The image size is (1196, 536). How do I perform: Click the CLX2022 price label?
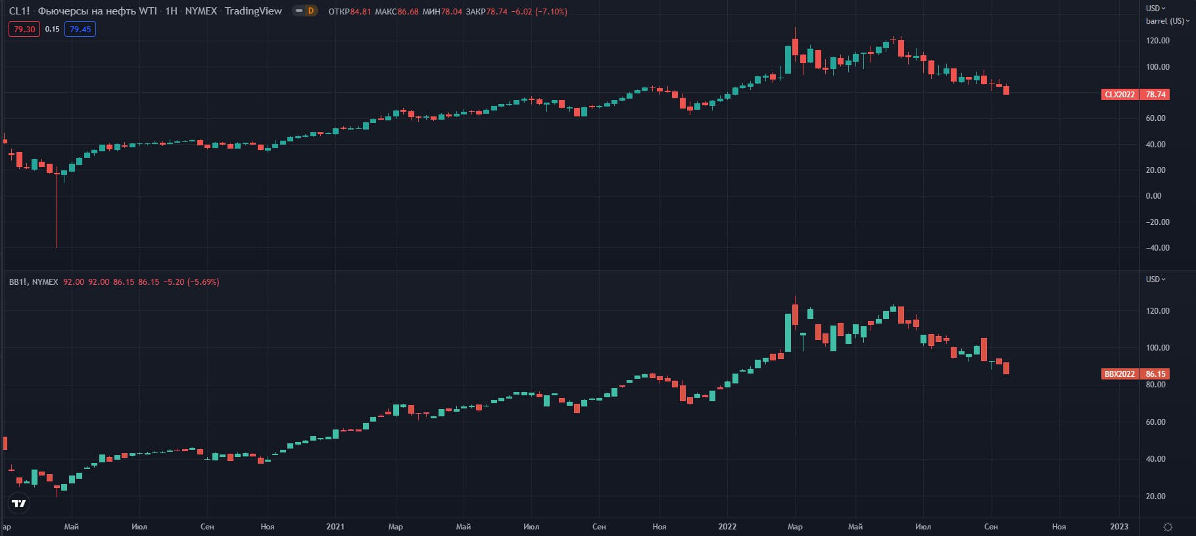1120,94
